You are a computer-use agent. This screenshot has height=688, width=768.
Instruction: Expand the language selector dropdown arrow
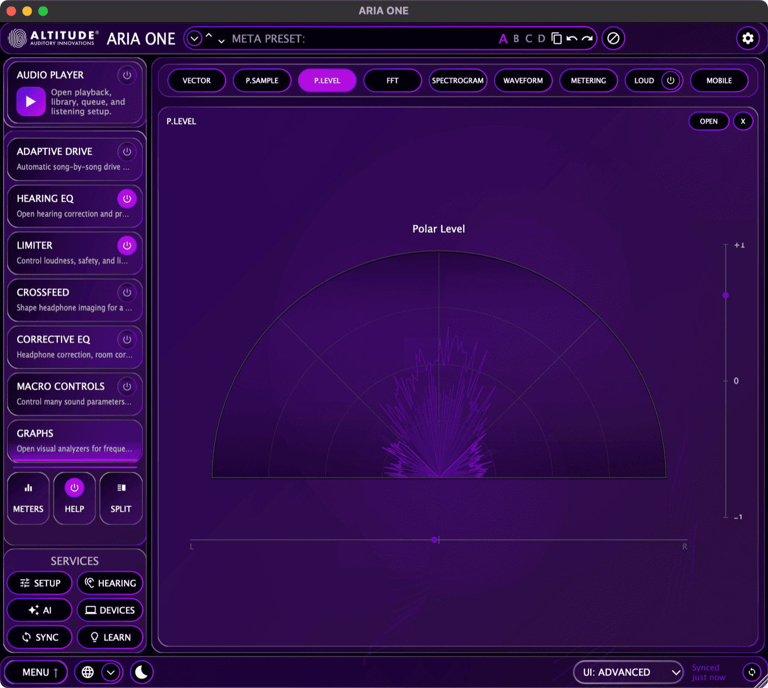[111, 672]
